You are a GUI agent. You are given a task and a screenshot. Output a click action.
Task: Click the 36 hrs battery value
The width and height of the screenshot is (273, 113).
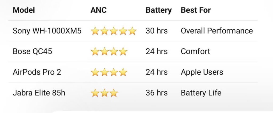click(x=156, y=93)
